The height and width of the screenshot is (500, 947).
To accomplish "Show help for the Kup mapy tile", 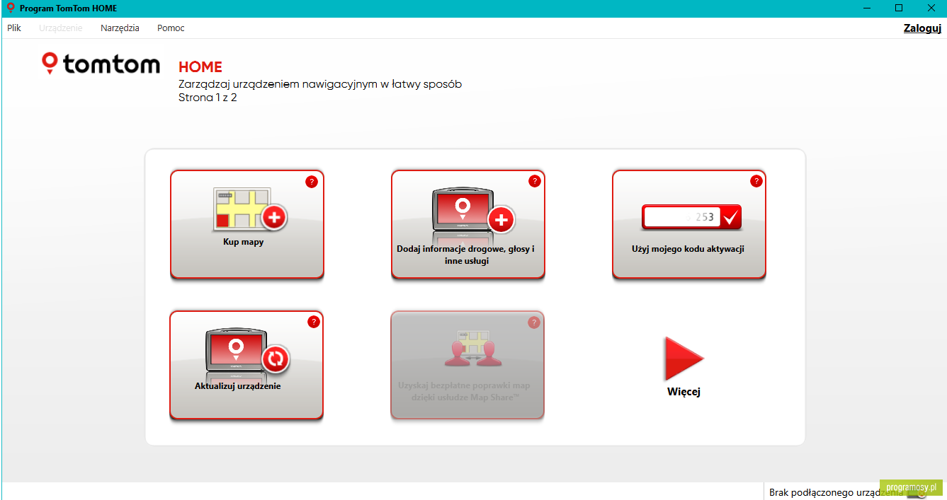I will point(312,182).
